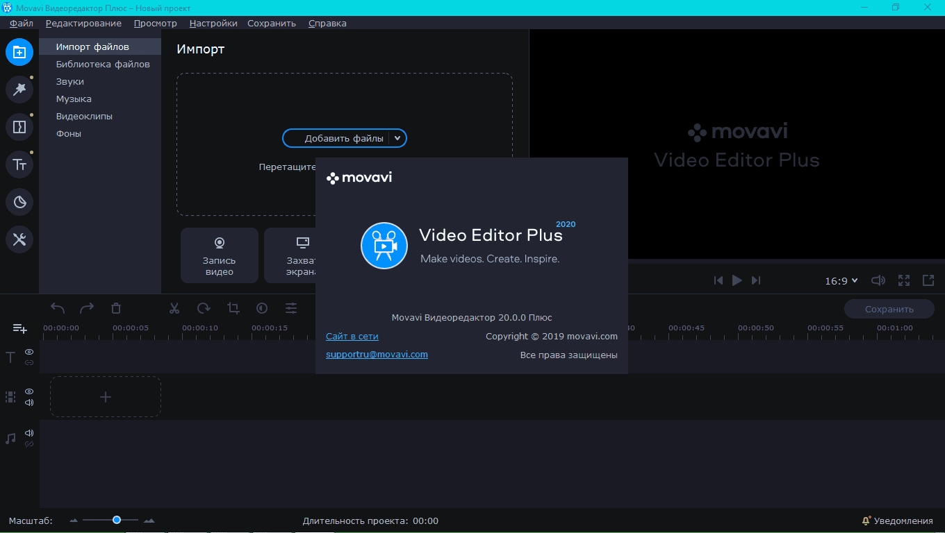
Task: Open the Filters magic wand panel
Action: pos(19,90)
